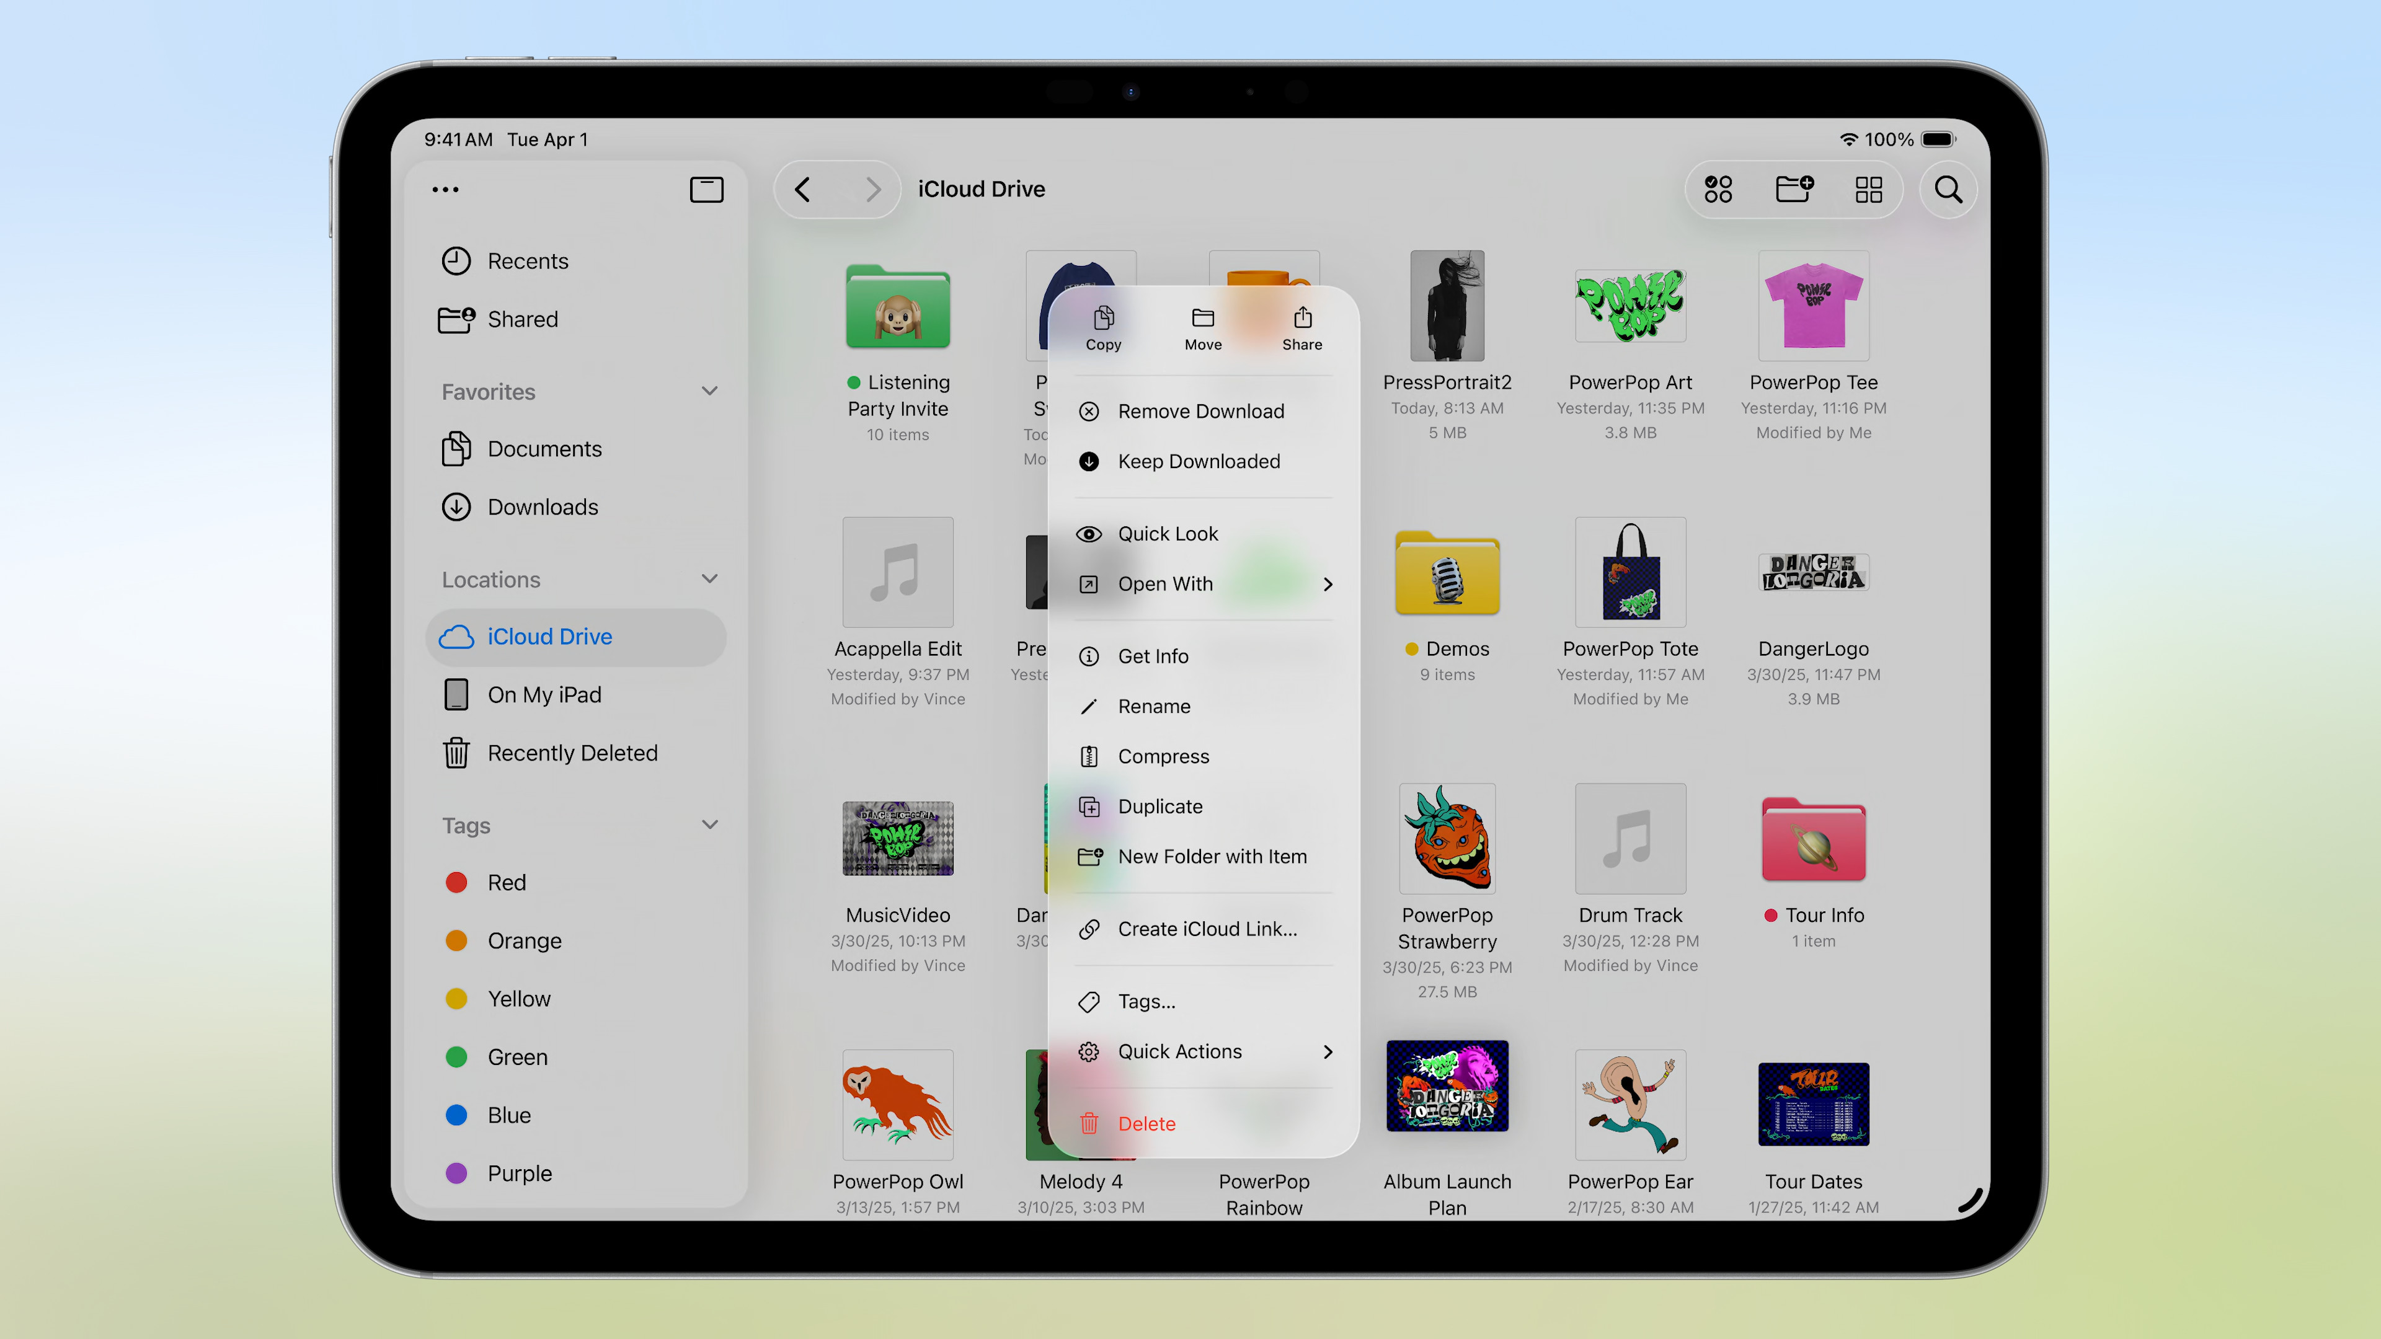This screenshot has height=1339, width=2381.
Task: Click the new folder toolbar icon
Action: (1793, 190)
